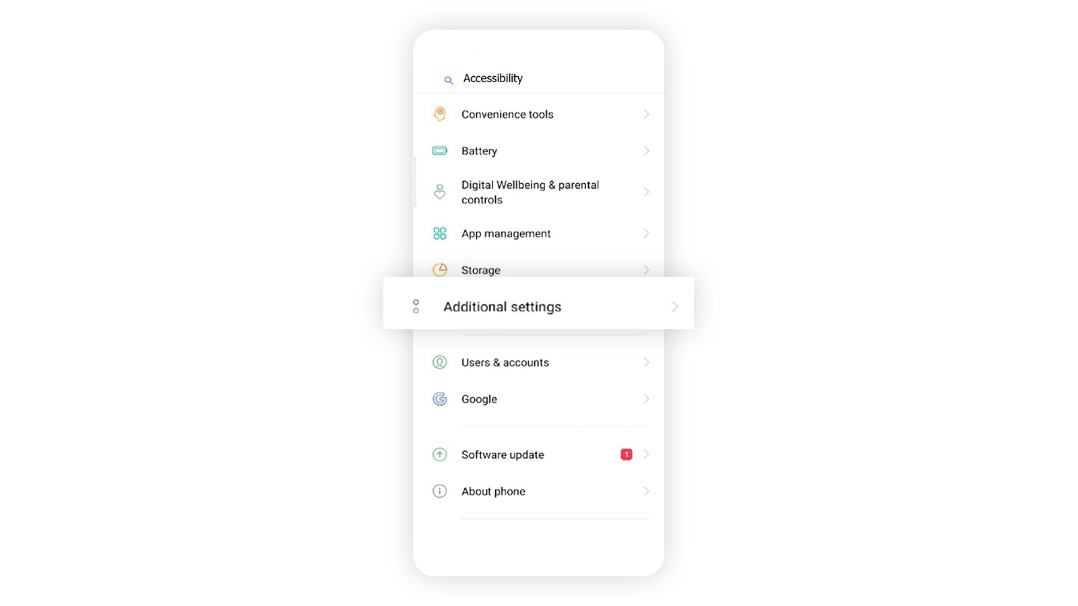Open the Storage menu entry
This screenshot has width=1078, height=606.
click(x=538, y=269)
